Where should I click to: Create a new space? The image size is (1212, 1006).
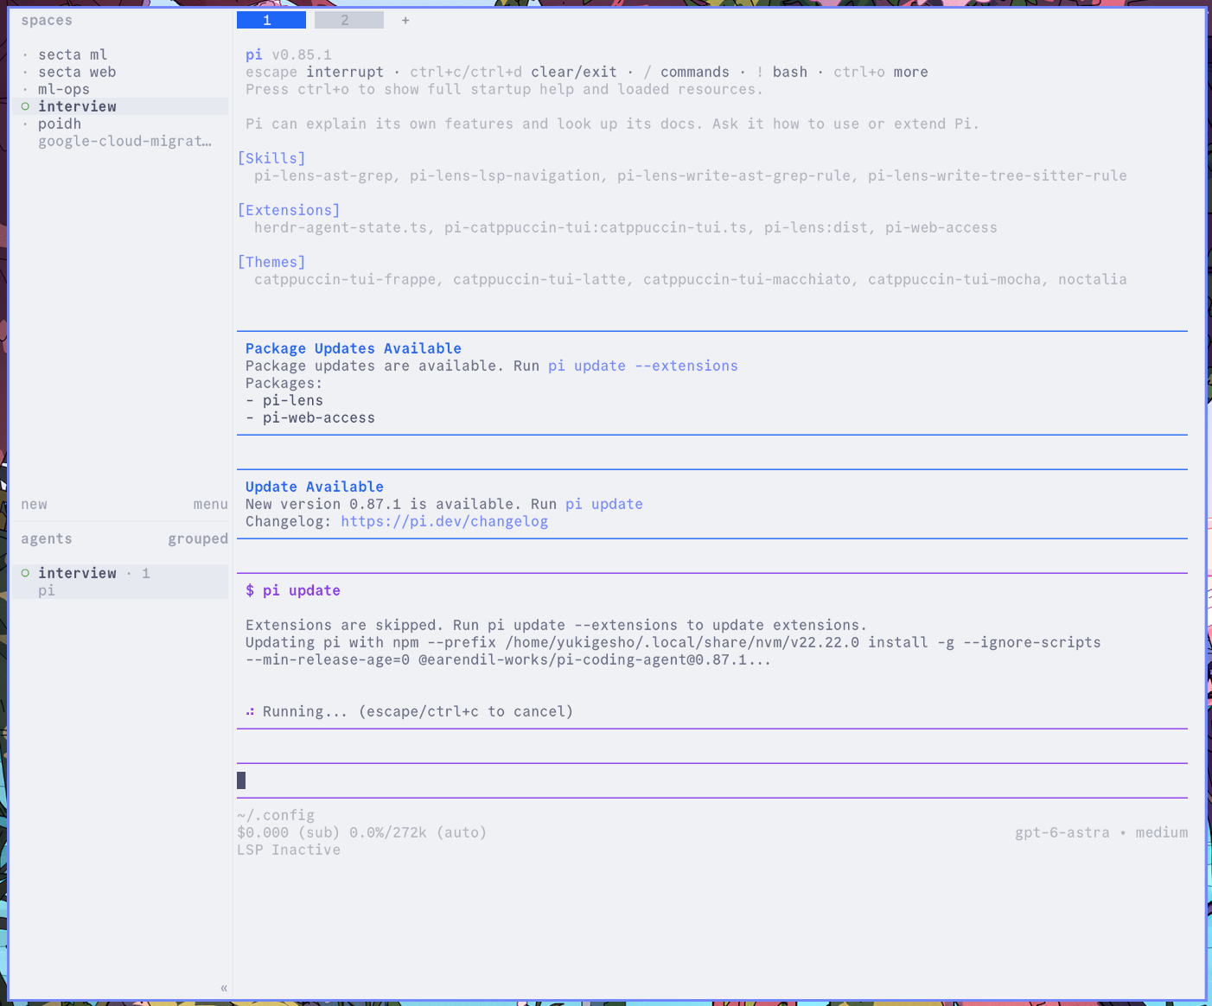[35, 504]
